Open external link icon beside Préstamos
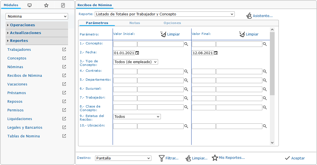317x165 pixels. coord(64,93)
